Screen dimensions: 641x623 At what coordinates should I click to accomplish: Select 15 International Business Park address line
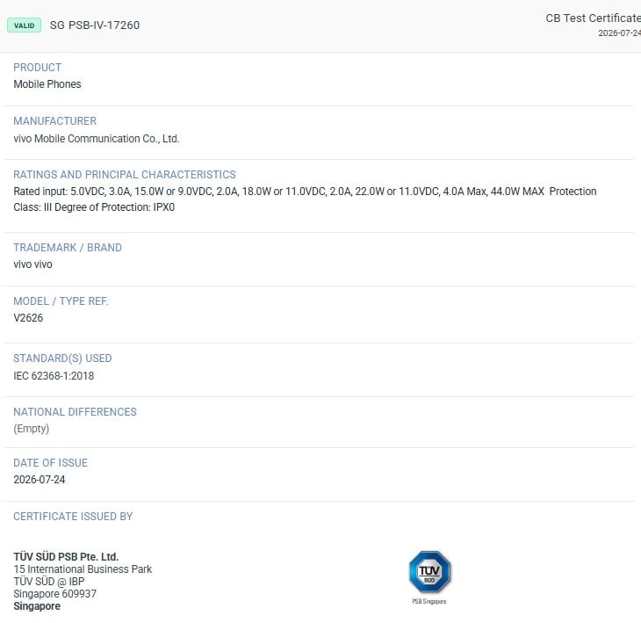83,569
